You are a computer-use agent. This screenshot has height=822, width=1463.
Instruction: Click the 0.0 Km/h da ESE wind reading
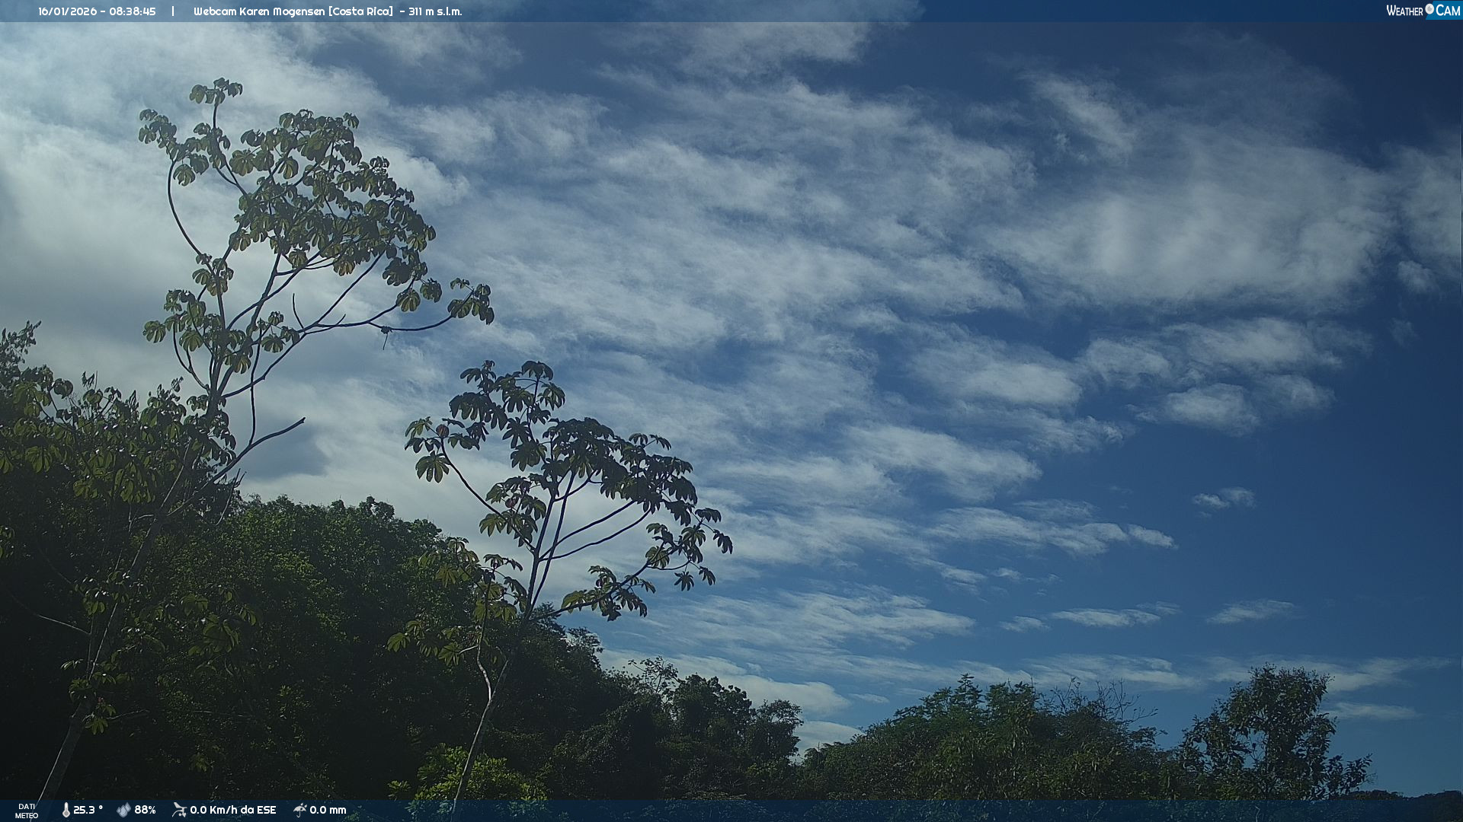[x=232, y=810]
